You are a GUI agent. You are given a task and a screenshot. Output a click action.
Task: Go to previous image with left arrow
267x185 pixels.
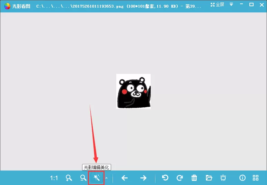(x=125, y=178)
